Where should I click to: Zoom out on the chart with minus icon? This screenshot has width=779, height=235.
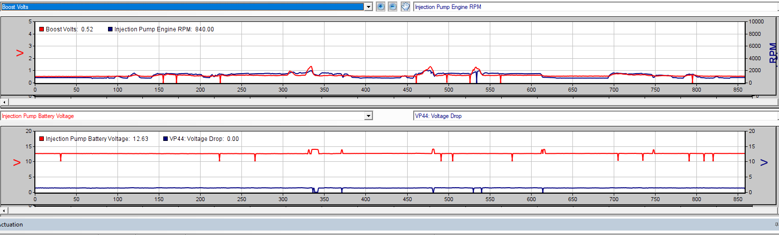(x=393, y=7)
